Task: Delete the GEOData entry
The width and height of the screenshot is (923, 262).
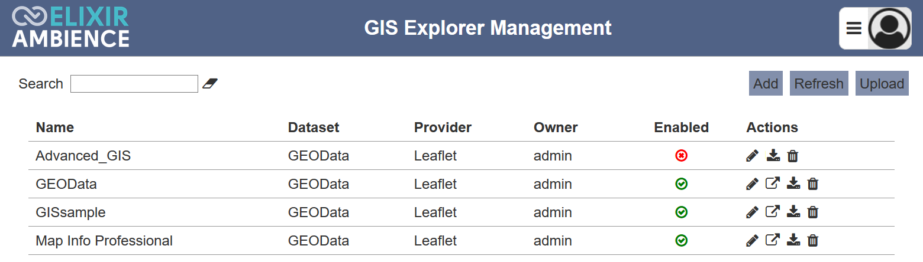Action: (x=814, y=184)
